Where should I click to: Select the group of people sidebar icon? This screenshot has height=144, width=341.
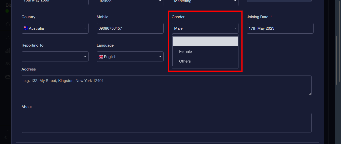(x=8, y=64)
